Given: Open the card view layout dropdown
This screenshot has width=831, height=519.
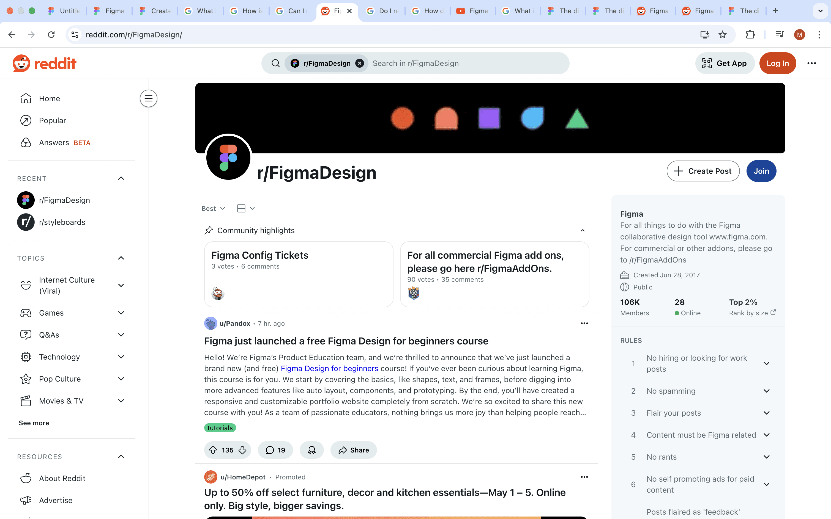Looking at the screenshot, I should [x=246, y=208].
